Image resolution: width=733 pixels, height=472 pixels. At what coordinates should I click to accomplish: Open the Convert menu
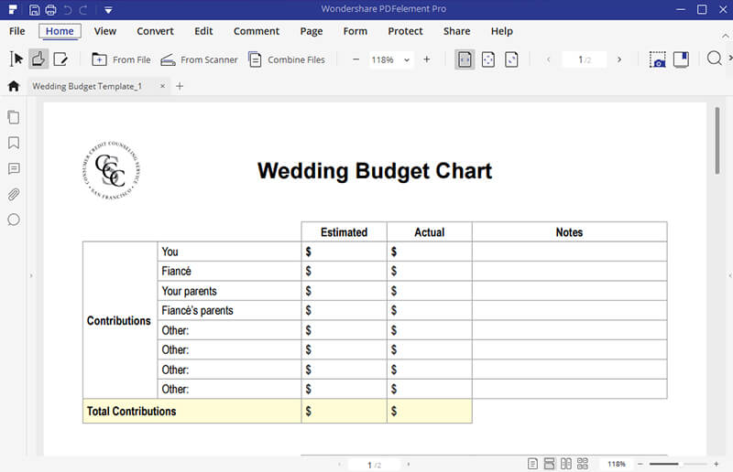click(x=155, y=31)
